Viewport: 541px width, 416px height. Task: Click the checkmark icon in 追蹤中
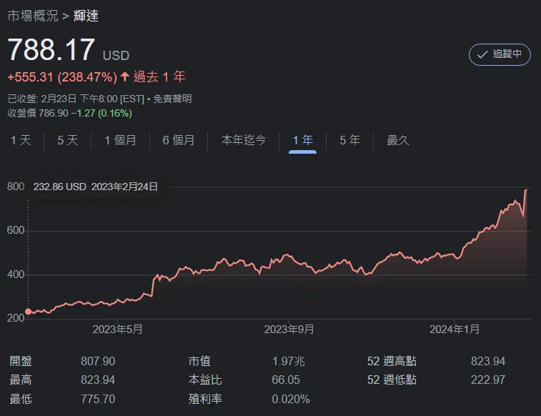[482, 54]
